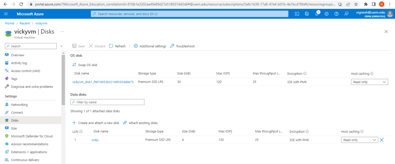The width and height of the screenshot is (395, 164).
Task: Refresh the disks list
Action: (x=117, y=46)
